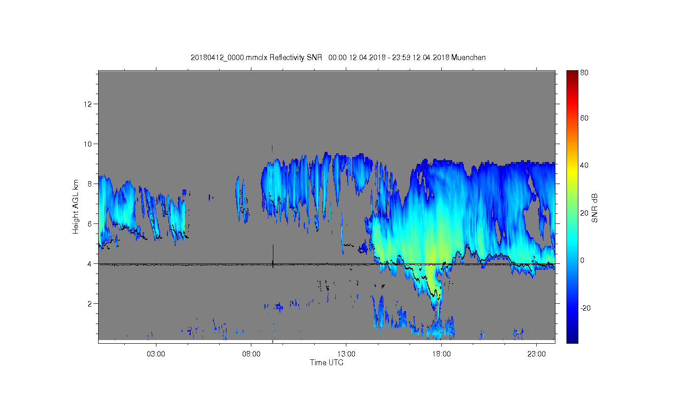Screen dimensions: 688x413
Task: Click the 03:00 time tick label
Action: click(x=156, y=354)
